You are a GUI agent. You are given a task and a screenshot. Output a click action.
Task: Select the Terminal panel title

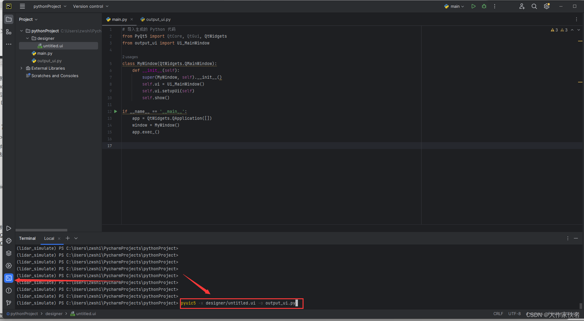(x=27, y=238)
